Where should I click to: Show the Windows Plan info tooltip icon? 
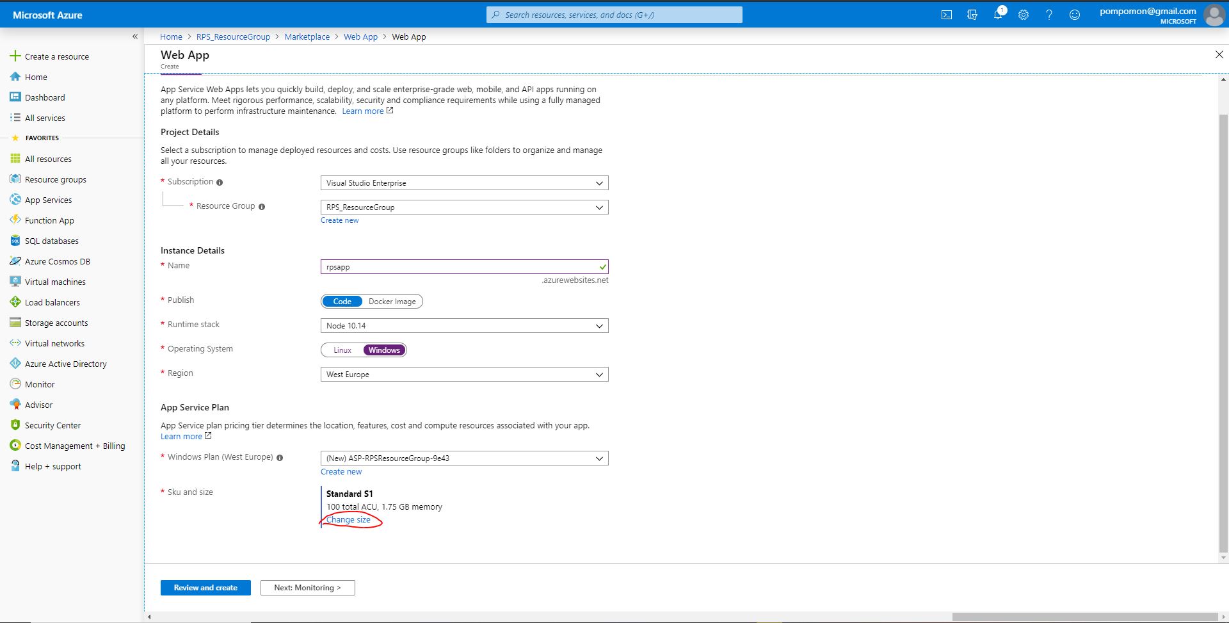pos(280,458)
